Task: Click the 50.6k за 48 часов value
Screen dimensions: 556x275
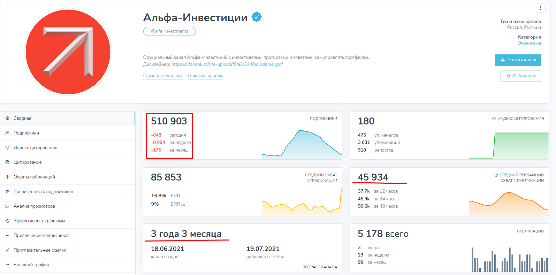Action: (378, 206)
